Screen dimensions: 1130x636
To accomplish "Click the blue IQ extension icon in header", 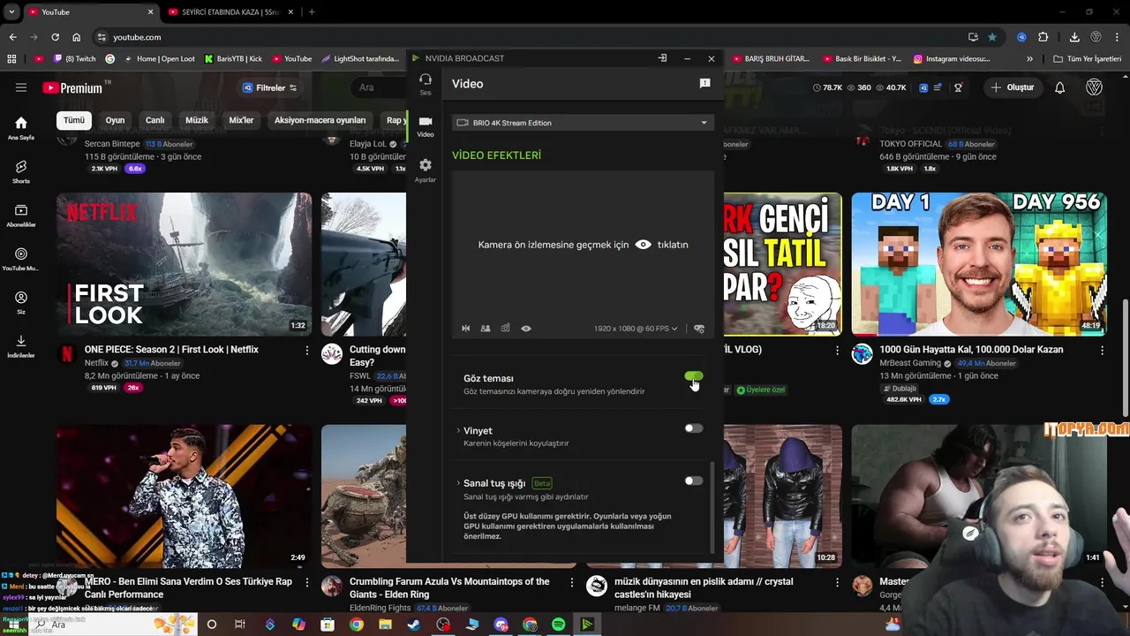I will pos(924,87).
